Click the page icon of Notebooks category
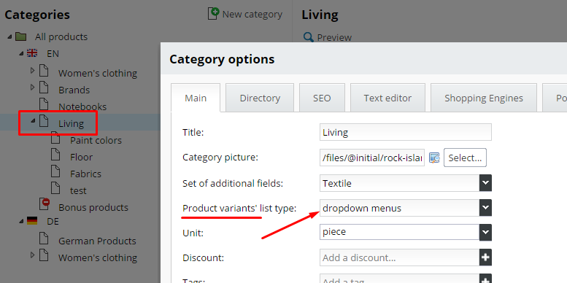 click(44, 104)
